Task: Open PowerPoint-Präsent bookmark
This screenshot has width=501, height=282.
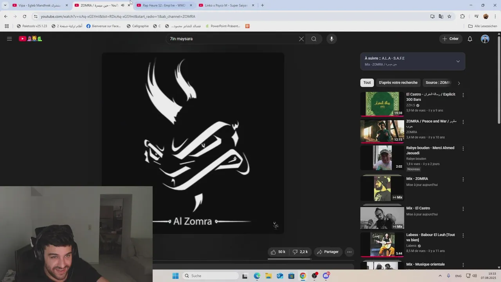Action: [222, 26]
